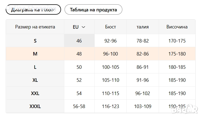The image size is (201, 117).
Task: Click the L size row label
Action: 35,67
